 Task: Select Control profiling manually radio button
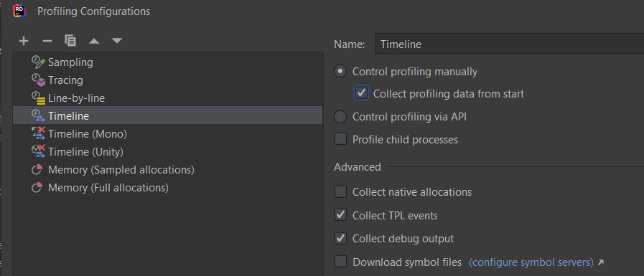[x=340, y=72]
